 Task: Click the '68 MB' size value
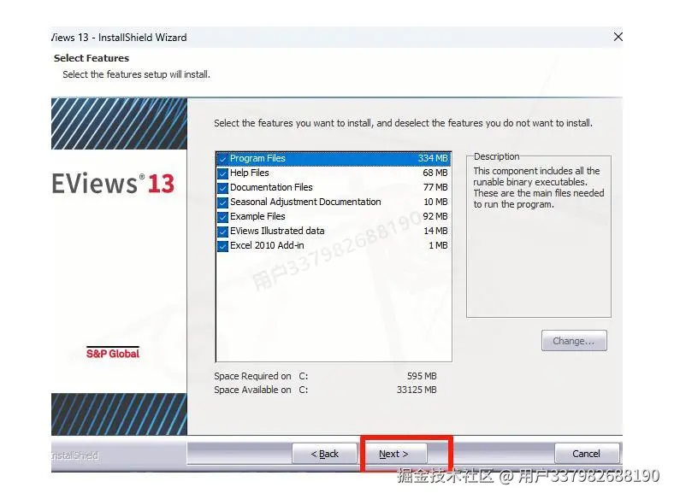(435, 173)
